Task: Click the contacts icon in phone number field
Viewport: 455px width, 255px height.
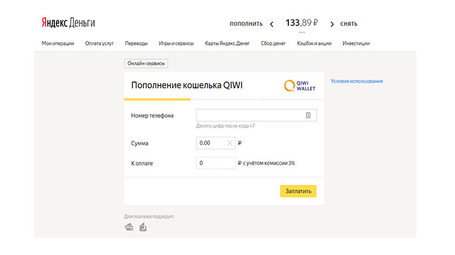Action: click(x=308, y=115)
